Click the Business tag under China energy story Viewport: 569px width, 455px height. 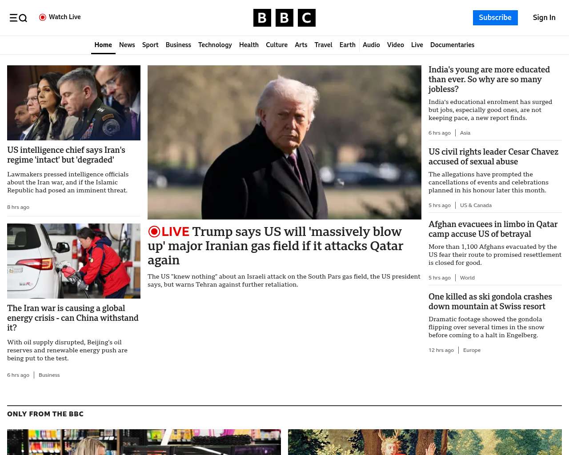49,375
